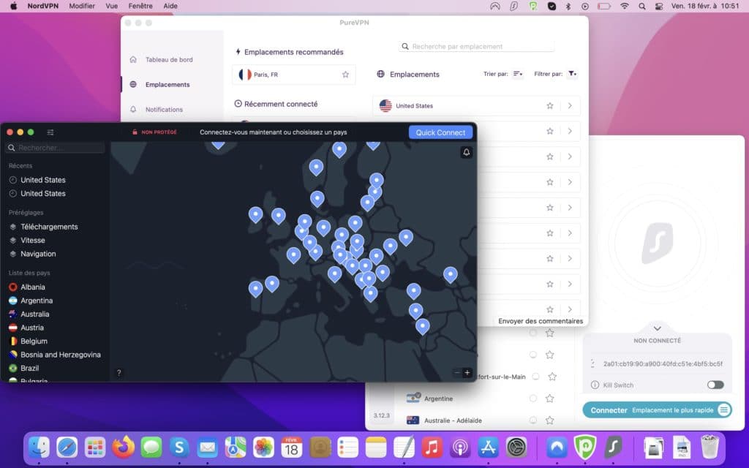Viewport: 749px width, 468px height.
Task: Toggle the Kill Switch in Surfshark
Action: click(715, 385)
